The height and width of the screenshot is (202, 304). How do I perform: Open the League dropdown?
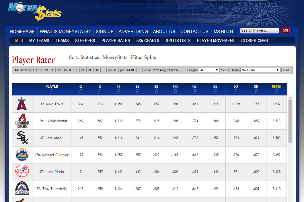(209, 70)
